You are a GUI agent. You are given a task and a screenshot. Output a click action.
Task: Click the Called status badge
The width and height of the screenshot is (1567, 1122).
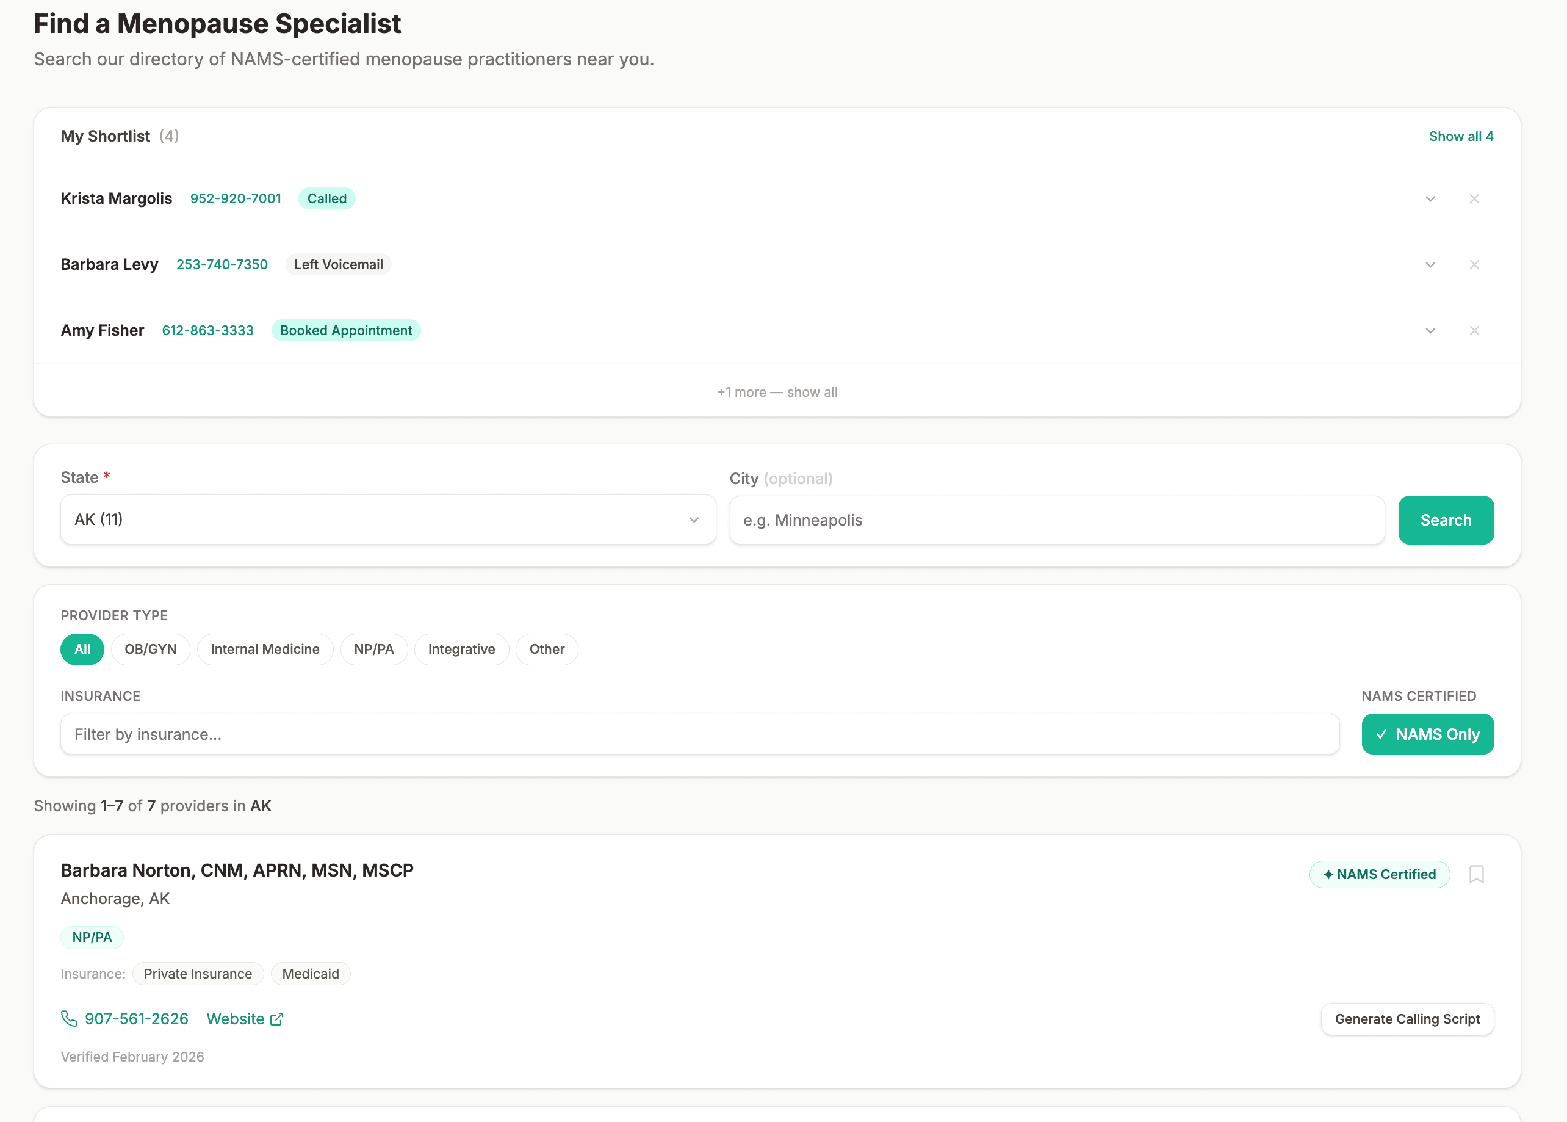(326, 199)
